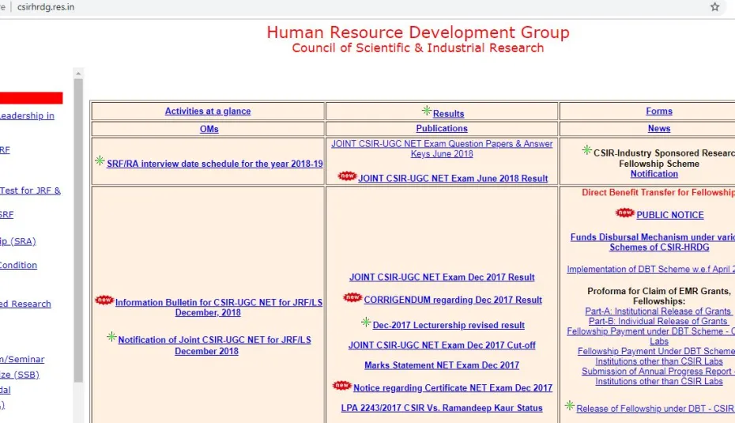The image size is (735, 423).
Task: Open Activities at a glance section
Action: click(x=208, y=111)
